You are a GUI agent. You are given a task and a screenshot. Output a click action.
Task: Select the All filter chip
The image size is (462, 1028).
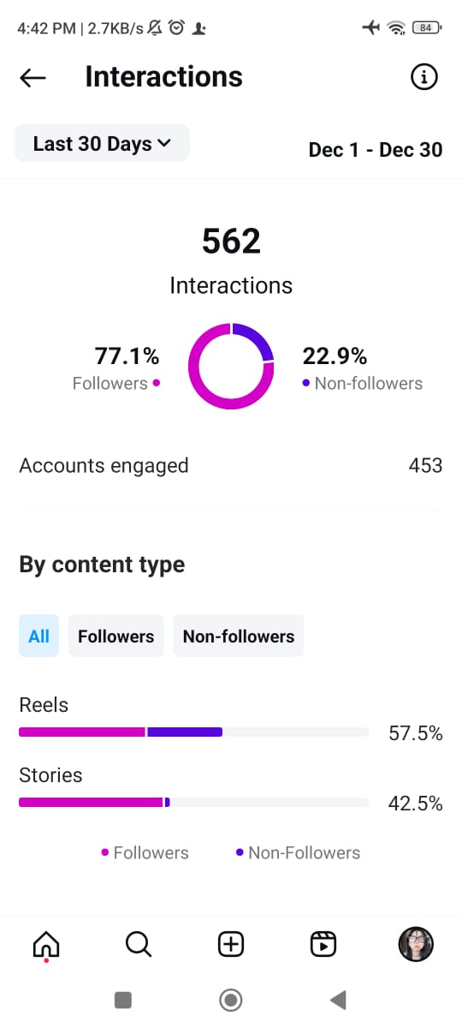point(39,636)
